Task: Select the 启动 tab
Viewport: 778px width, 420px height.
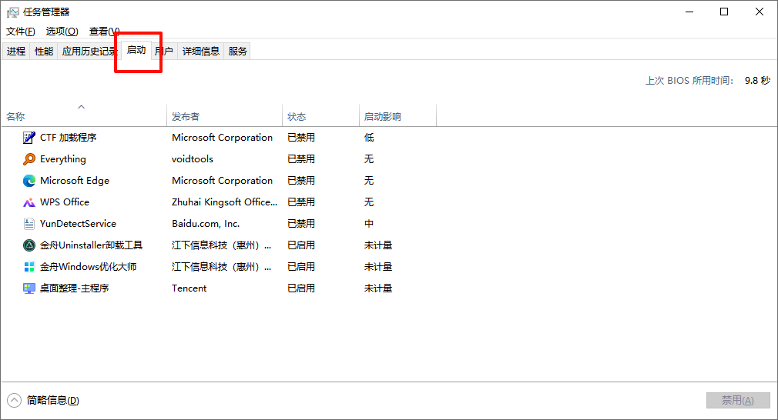Action: [136, 50]
